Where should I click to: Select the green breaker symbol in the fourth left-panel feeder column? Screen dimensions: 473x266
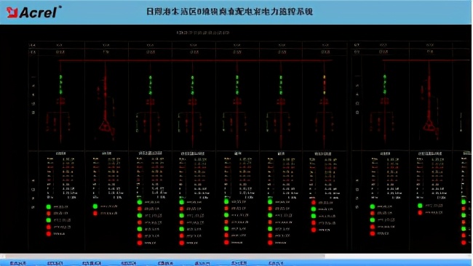tap(192, 85)
